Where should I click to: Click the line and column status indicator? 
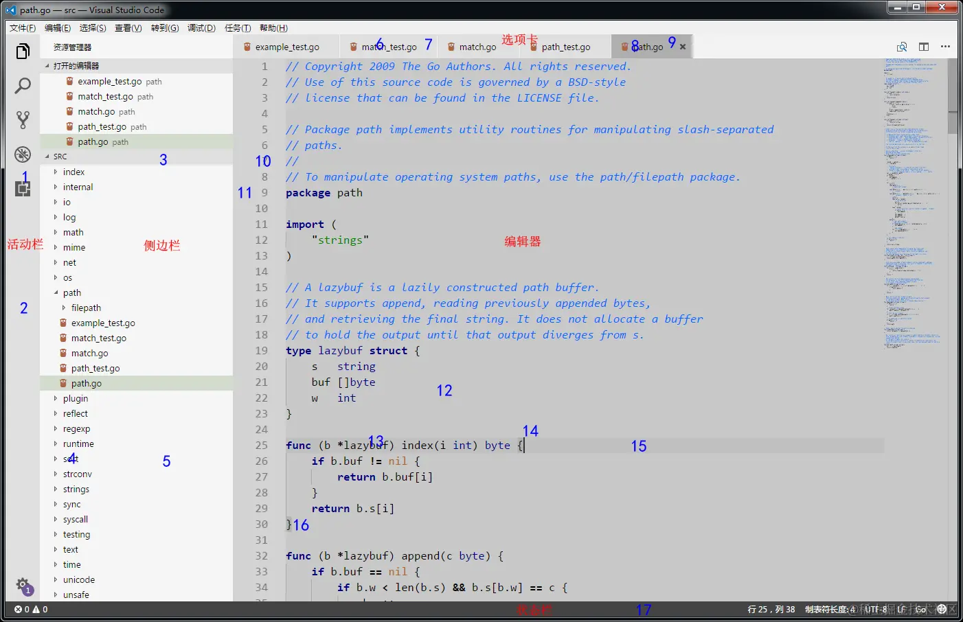pos(771,609)
